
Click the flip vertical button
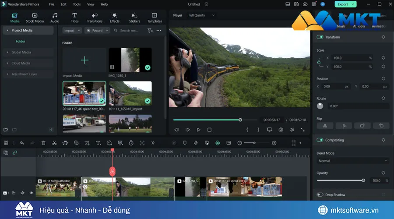point(344,126)
